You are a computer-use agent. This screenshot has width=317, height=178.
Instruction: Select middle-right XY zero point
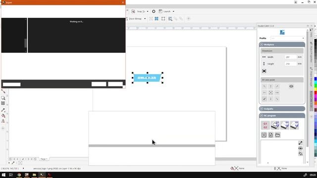point(277,92)
